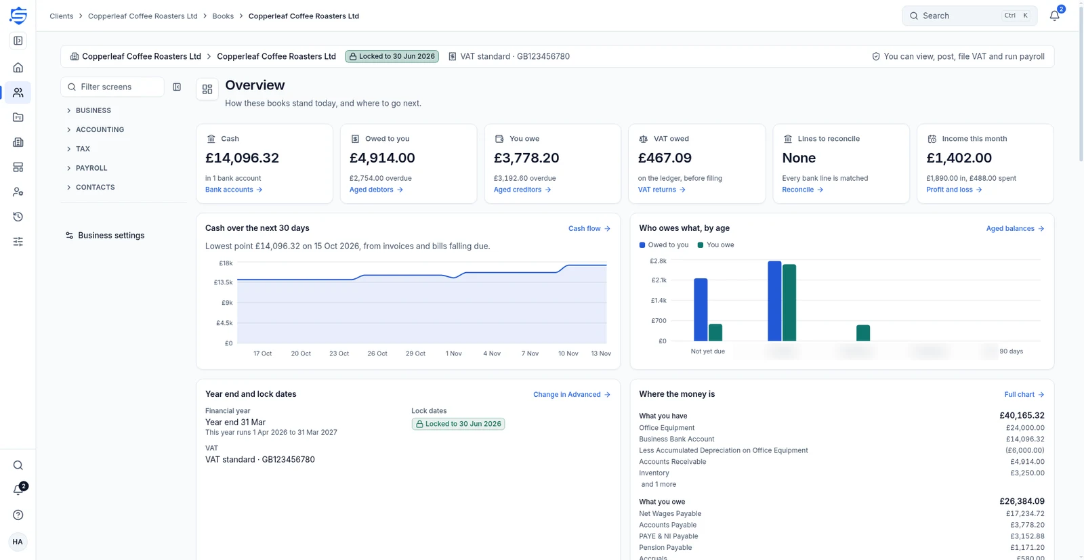Screen dimensions: 1084x560
Task: Collapse screens panel with icon beside filter
Action: pos(177,87)
